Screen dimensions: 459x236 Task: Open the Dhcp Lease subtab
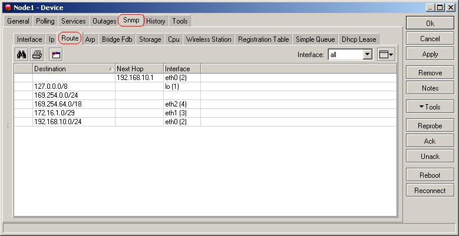pyautogui.click(x=359, y=39)
